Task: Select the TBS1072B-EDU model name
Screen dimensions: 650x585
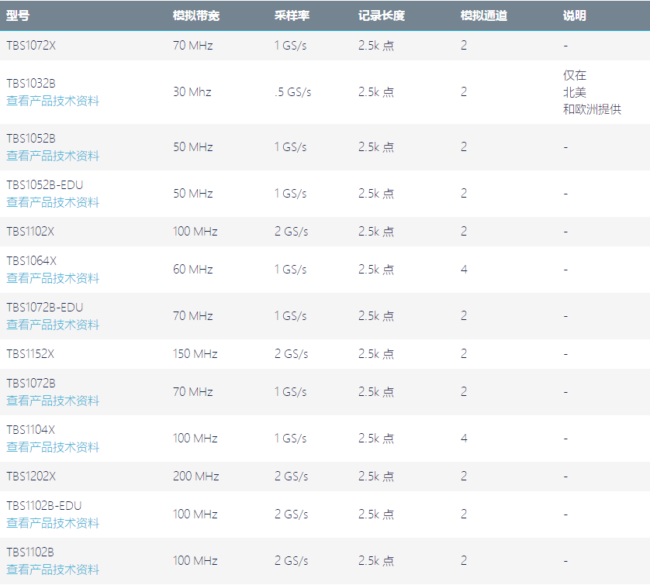Action: 45,307
